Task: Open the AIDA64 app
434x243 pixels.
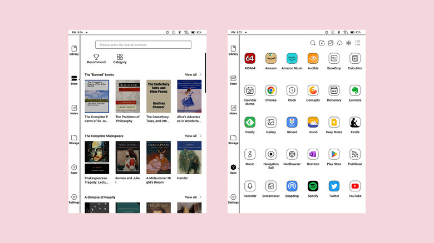Action: pyautogui.click(x=250, y=59)
